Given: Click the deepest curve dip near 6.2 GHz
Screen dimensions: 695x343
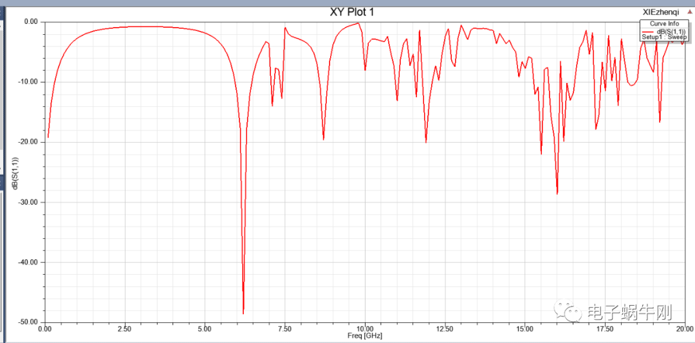Looking at the screenshot, I should pos(243,313).
